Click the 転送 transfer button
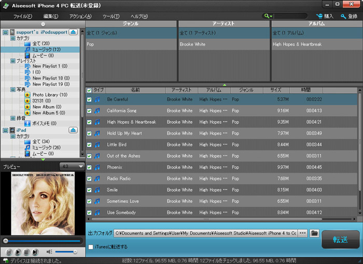 [x=340, y=240]
